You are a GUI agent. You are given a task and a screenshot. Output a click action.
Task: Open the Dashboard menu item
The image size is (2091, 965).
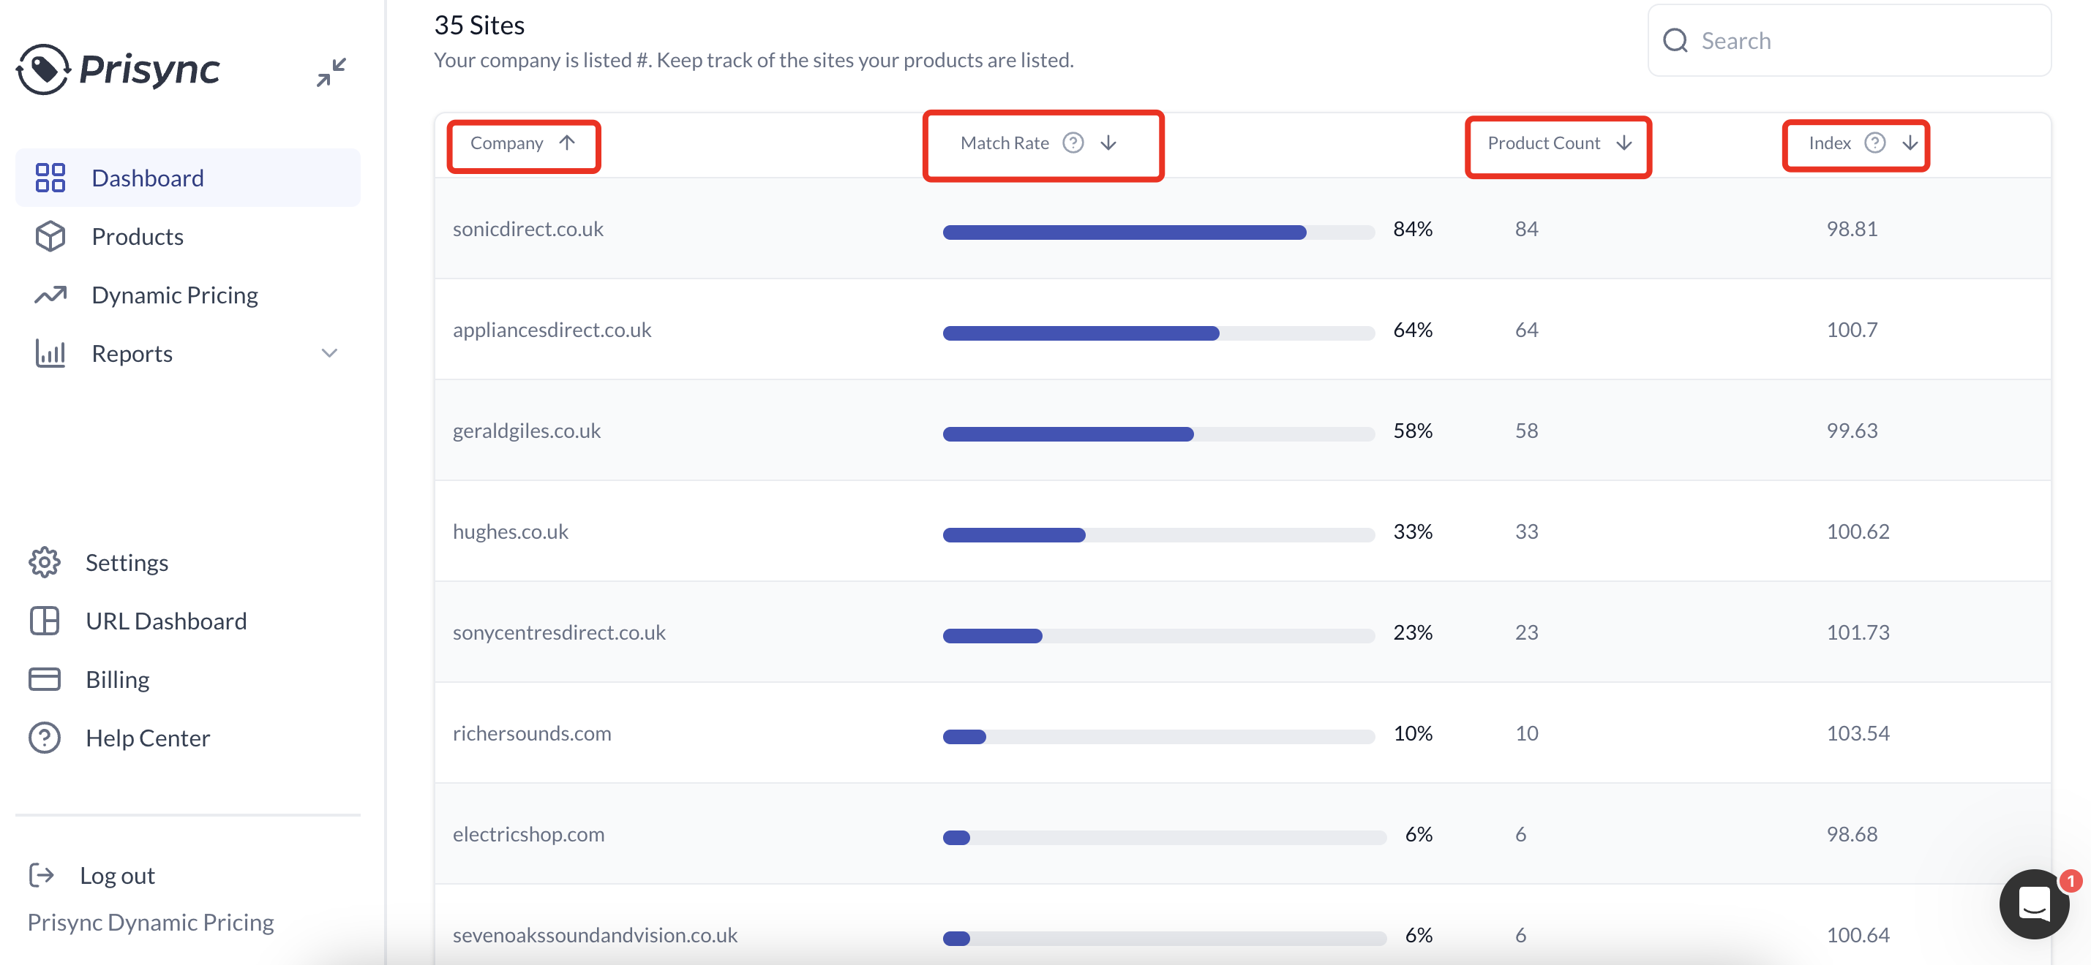(x=187, y=178)
